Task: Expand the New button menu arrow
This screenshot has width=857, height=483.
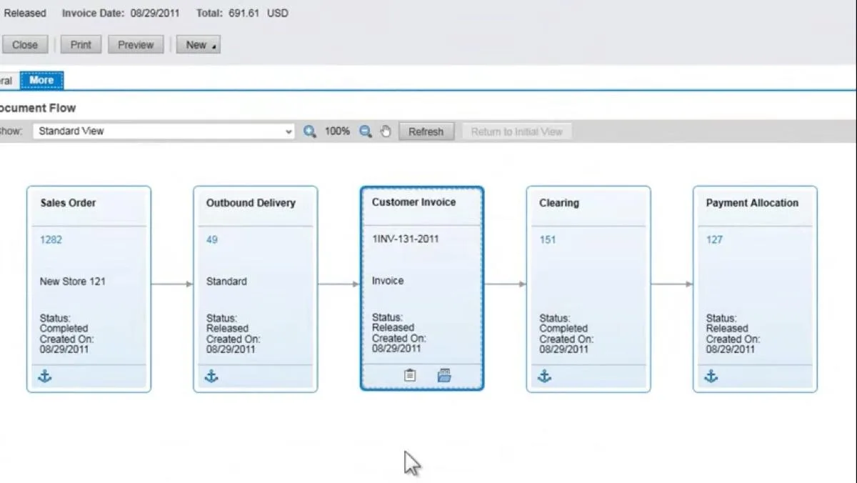Action: (214, 46)
